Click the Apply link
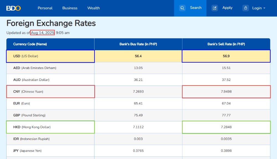This screenshot has height=159, width=277. click(227, 8)
